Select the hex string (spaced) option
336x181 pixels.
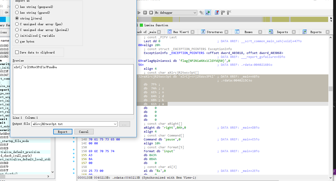pos(17,13)
